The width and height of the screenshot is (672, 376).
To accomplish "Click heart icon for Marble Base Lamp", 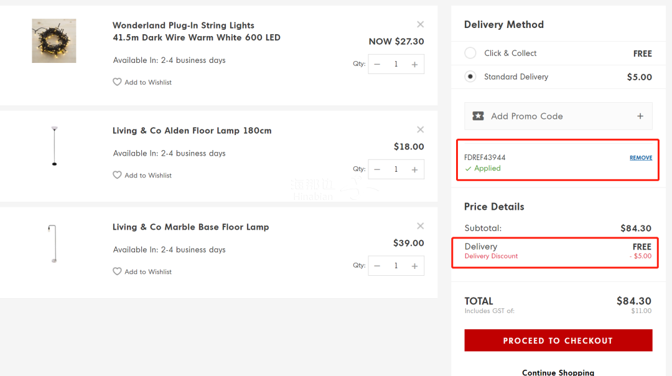I will click(117, 271).
